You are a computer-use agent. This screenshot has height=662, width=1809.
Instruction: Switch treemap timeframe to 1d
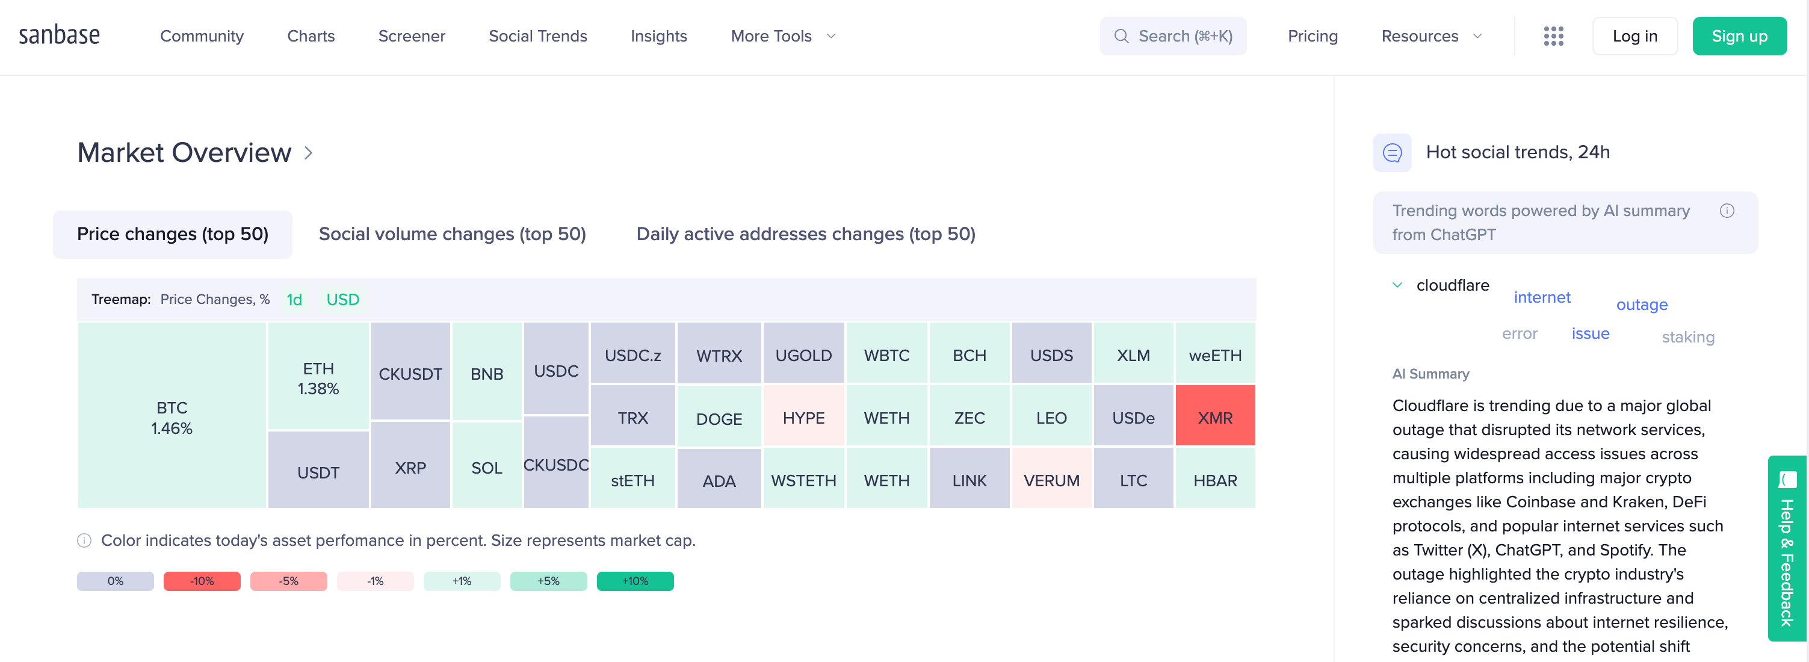[294, 299]
